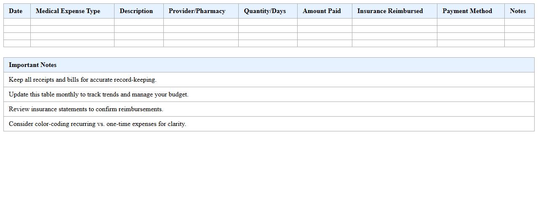Select the note about reviewing insurance statements

click(86, 109)
